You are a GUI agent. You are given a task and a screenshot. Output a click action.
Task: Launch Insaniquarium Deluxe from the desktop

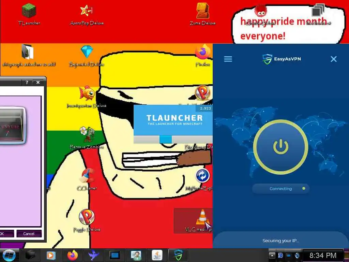(87, 97)
